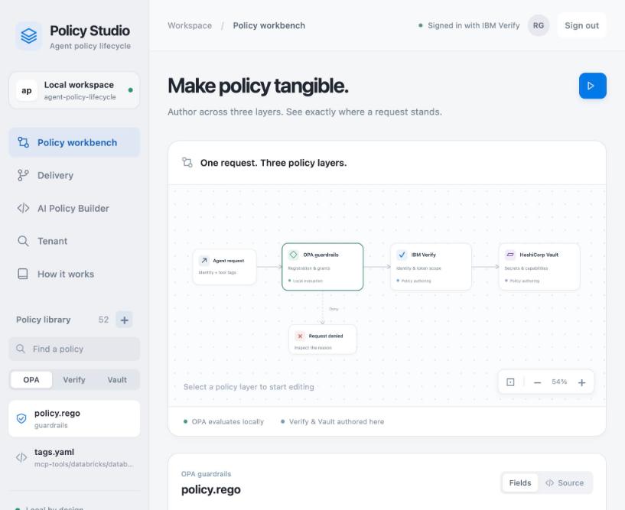Click the How it works book icon
625x510 pixels.
pos(23,274)
